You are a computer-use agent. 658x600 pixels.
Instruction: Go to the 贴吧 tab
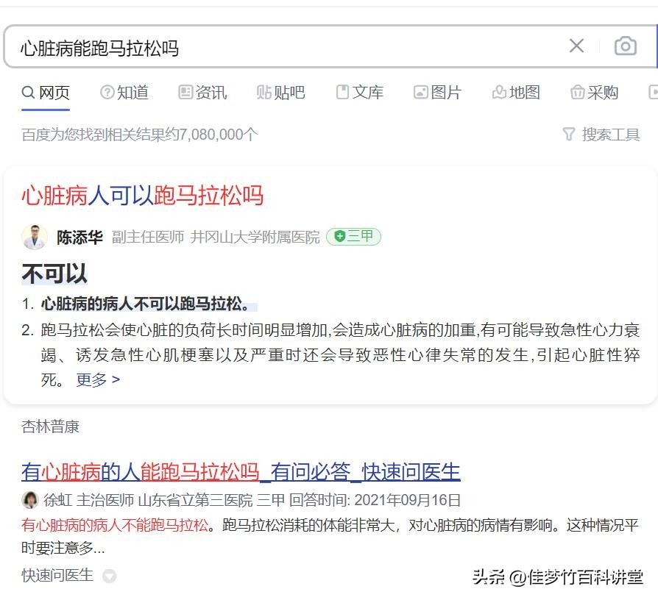click(x=281, y=93)
